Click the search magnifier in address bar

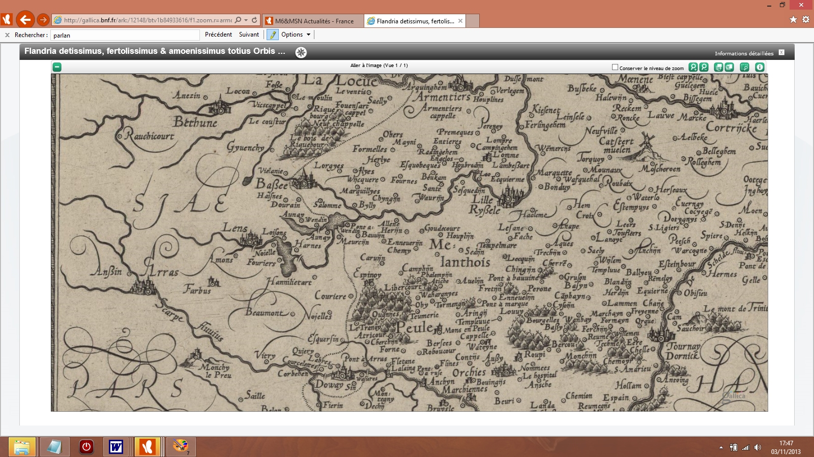coord(238,20)
